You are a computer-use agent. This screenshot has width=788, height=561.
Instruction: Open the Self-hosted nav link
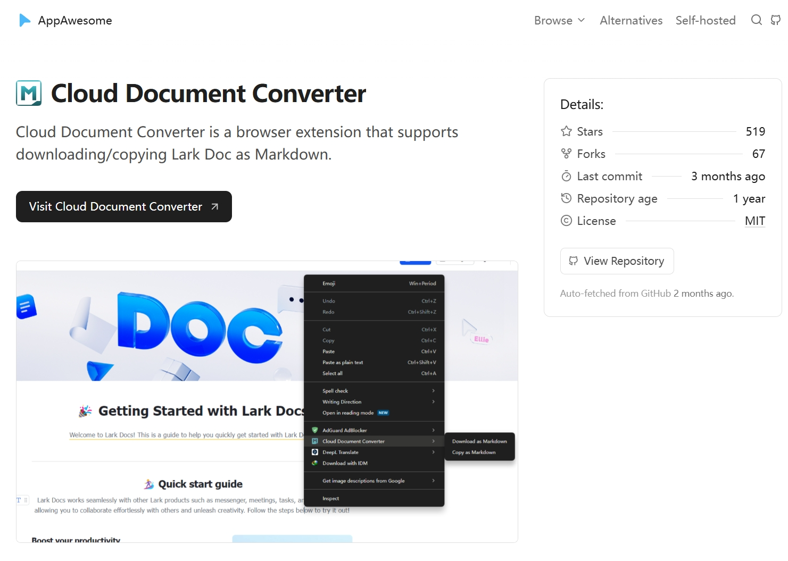pyautogui.click(x=706, y=20)
